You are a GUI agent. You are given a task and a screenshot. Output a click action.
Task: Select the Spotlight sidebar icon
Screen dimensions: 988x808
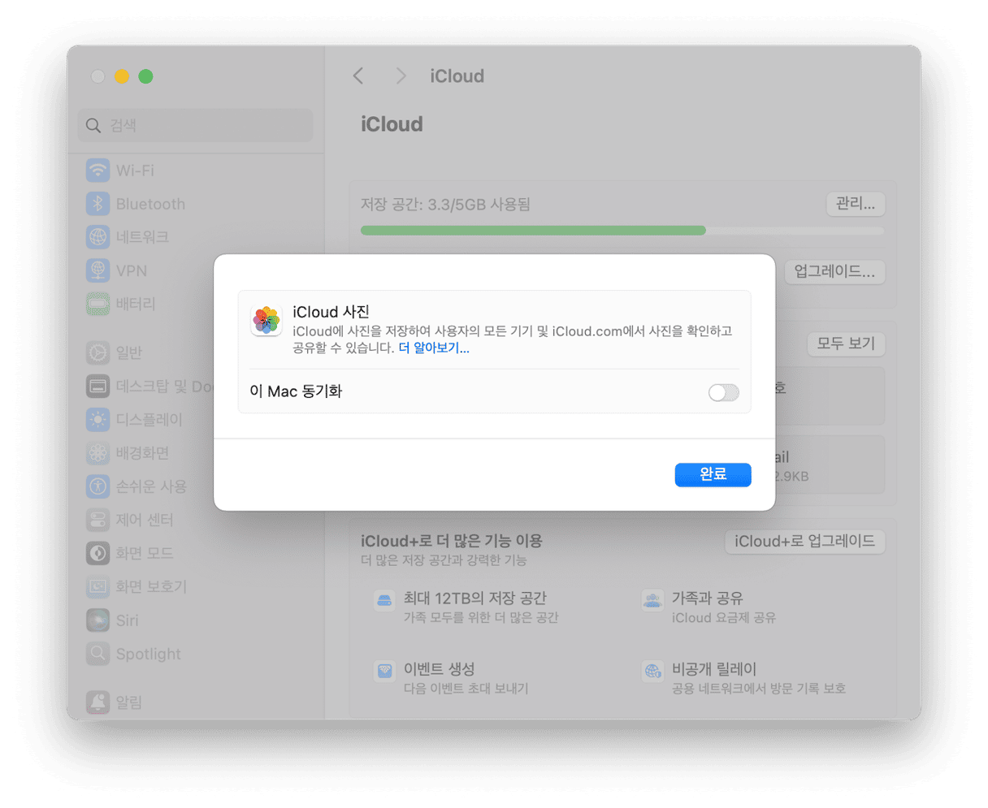tap(98, 654)
